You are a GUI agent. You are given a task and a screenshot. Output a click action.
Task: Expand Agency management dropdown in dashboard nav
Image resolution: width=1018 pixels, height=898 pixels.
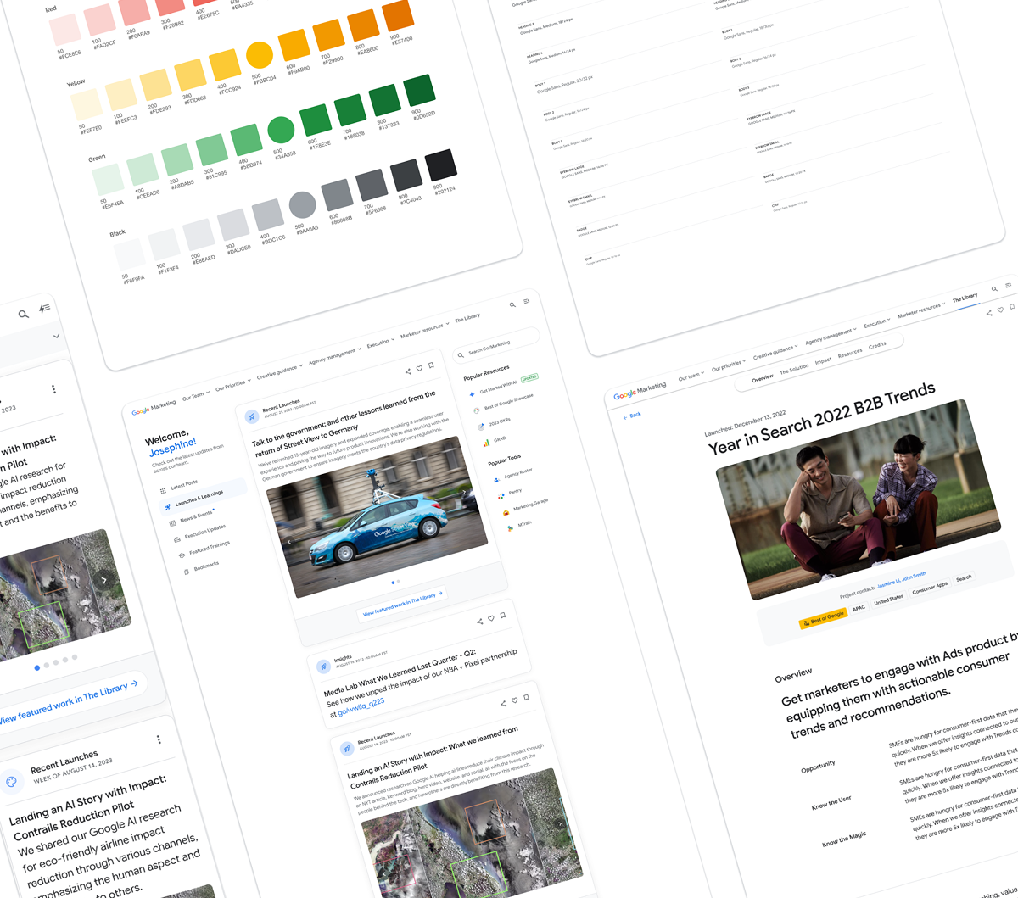click(334, 355)
